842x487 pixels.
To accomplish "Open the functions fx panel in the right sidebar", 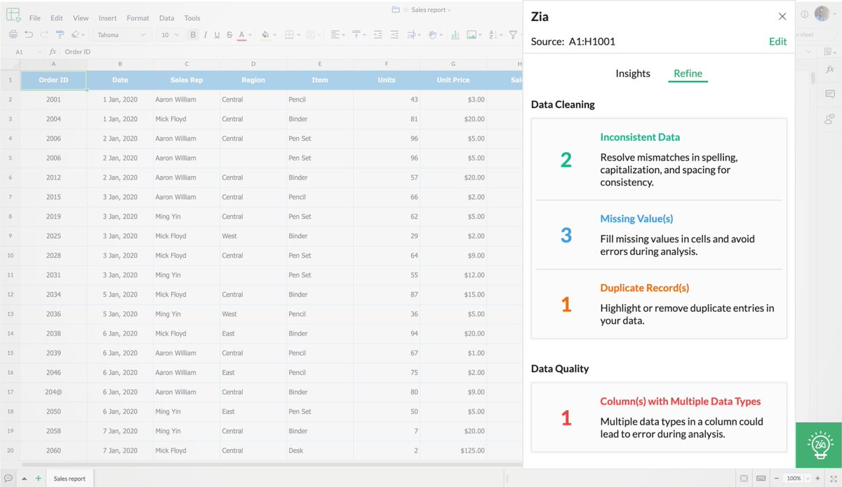I will point(829,69).
